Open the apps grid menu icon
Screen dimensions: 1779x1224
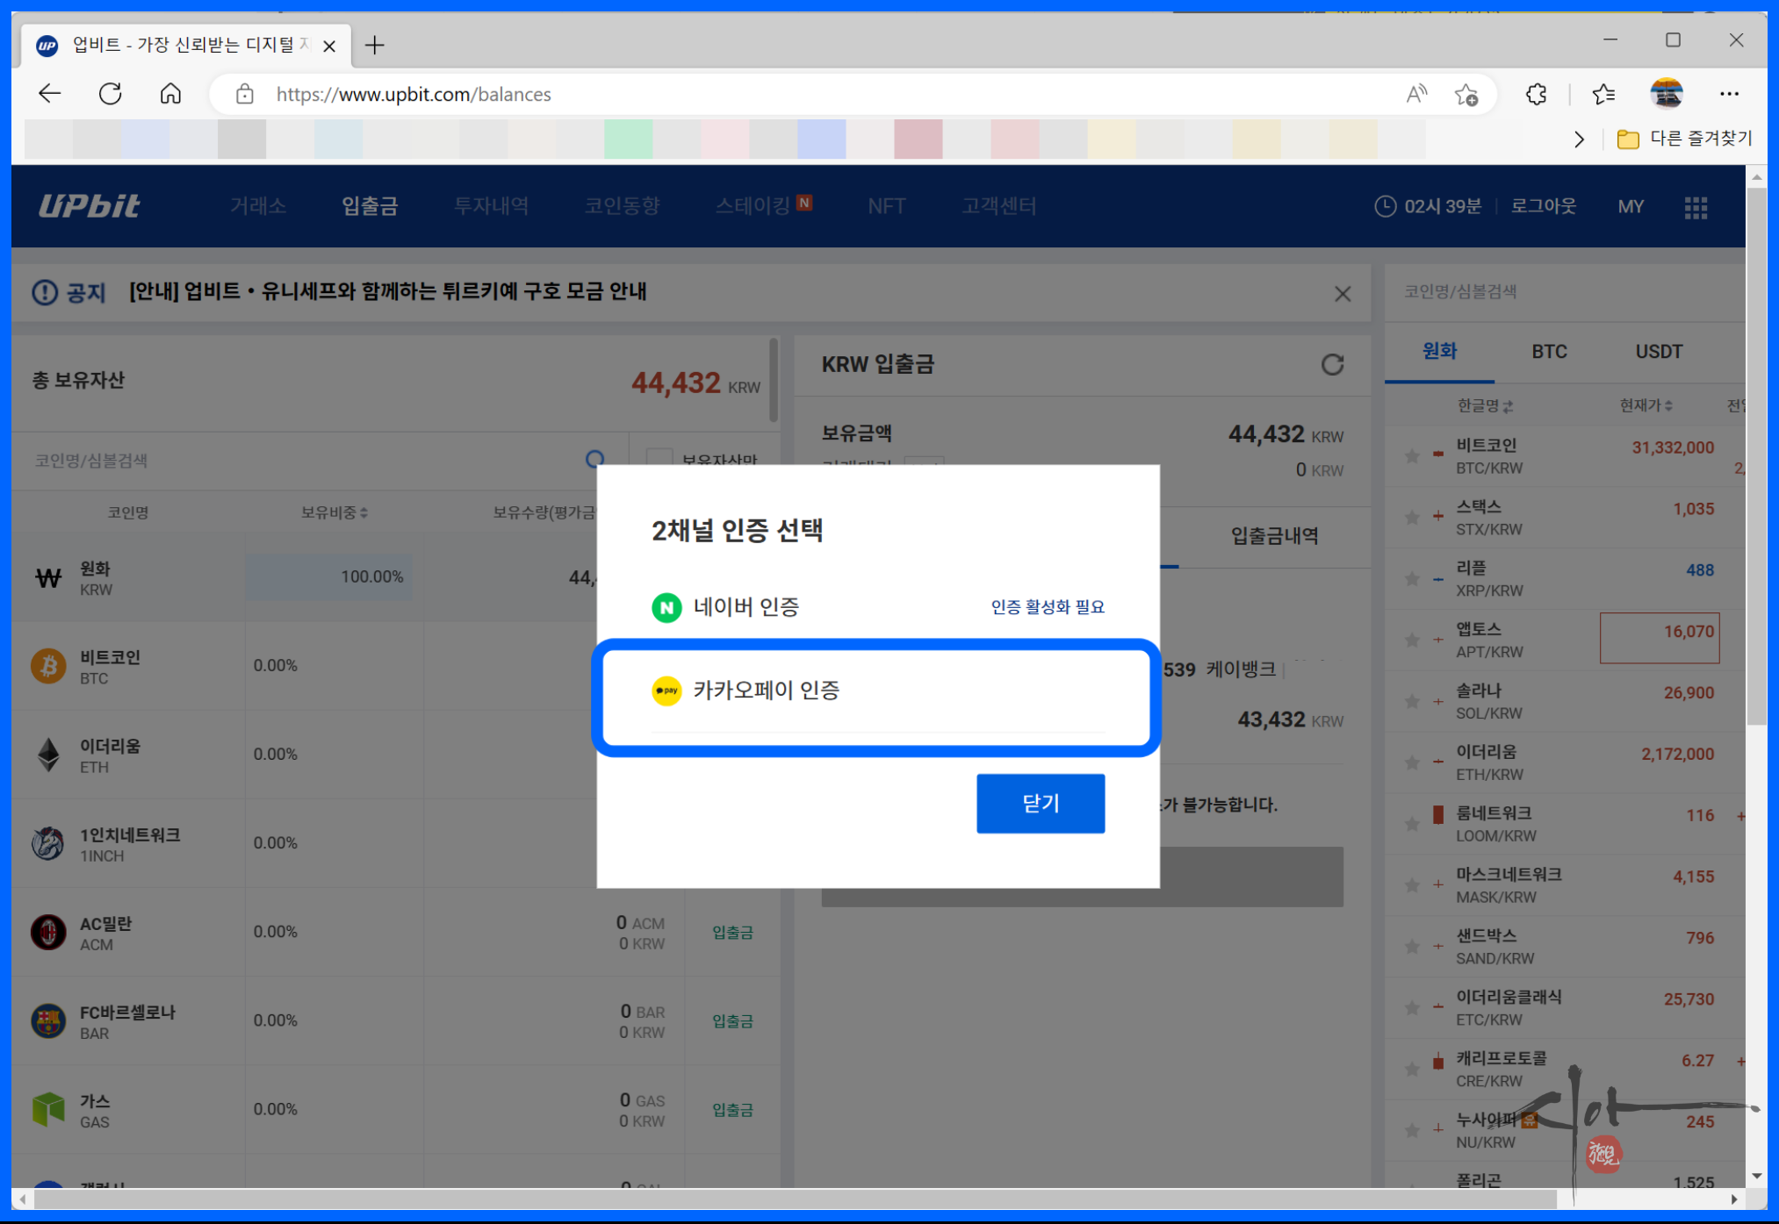tap(1696, 207)
